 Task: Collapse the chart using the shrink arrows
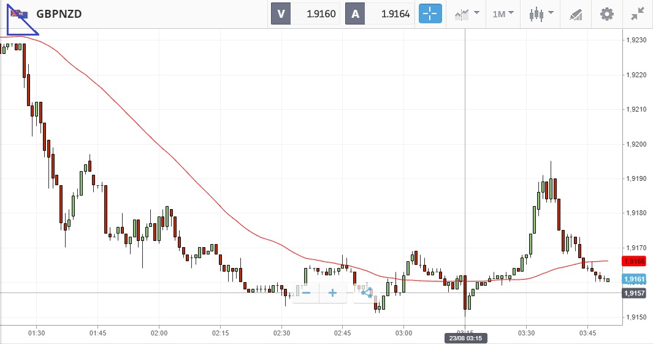click(638, 13)
